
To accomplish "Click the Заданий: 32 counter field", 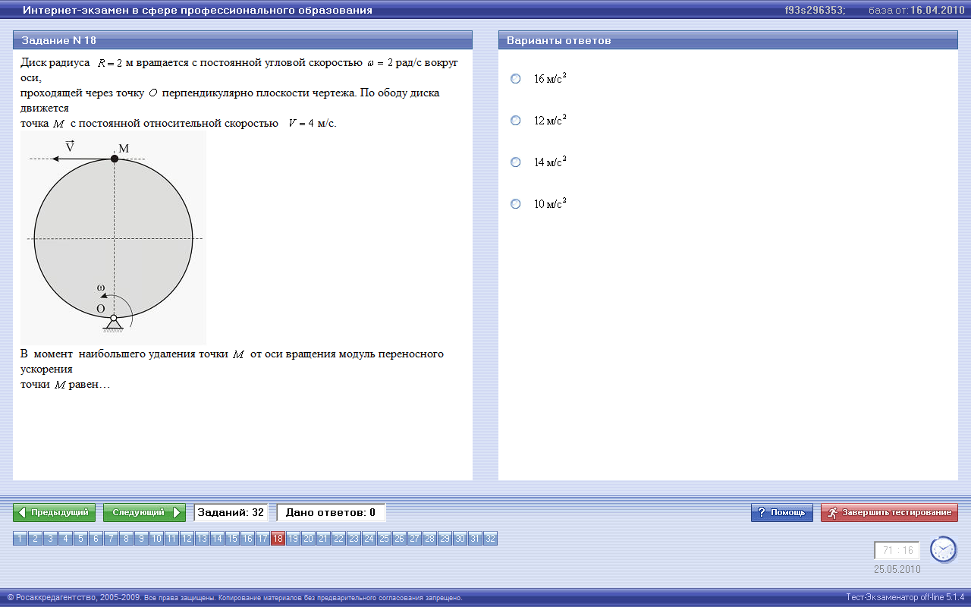I will click(x=231, y=513).
